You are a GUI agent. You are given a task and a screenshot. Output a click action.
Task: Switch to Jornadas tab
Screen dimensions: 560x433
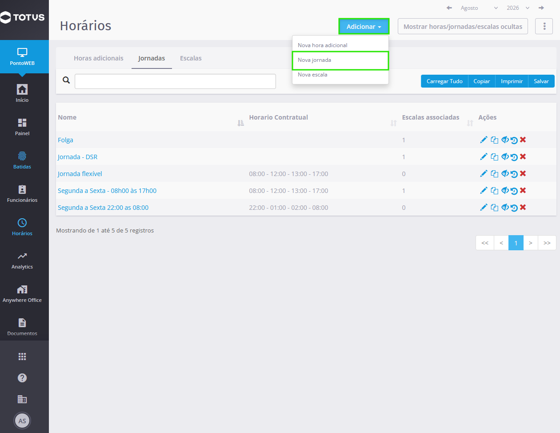tap(152, 58)
